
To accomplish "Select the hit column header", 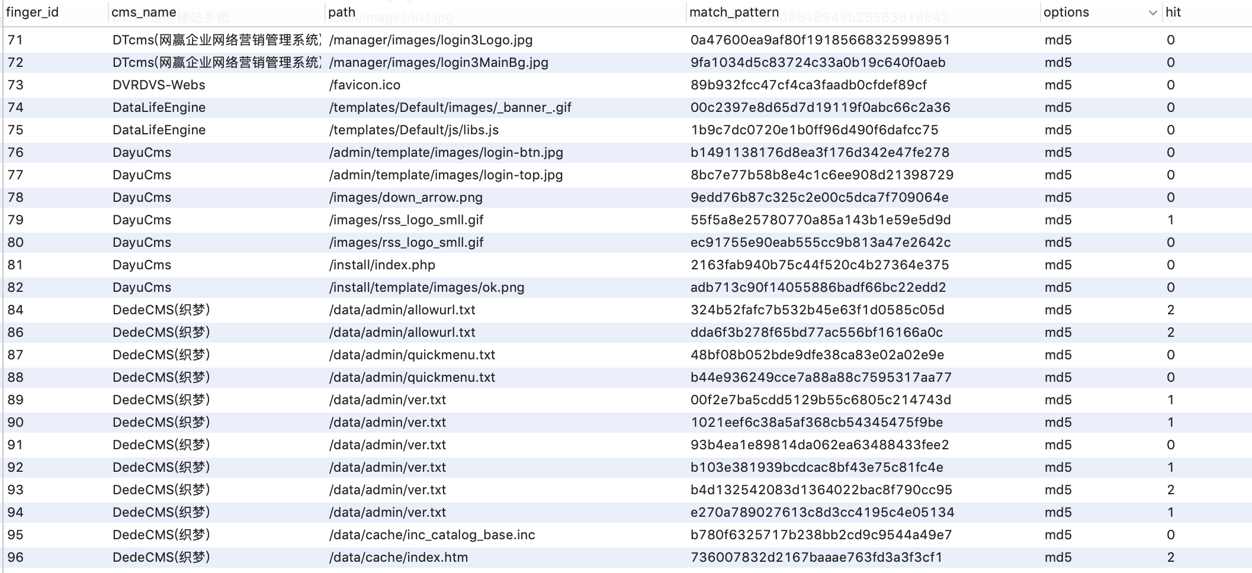I will [x=1173, y=12].
